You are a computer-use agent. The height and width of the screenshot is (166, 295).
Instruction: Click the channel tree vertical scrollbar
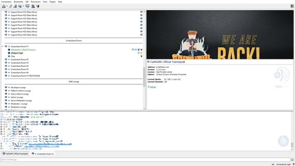(144, 60)
